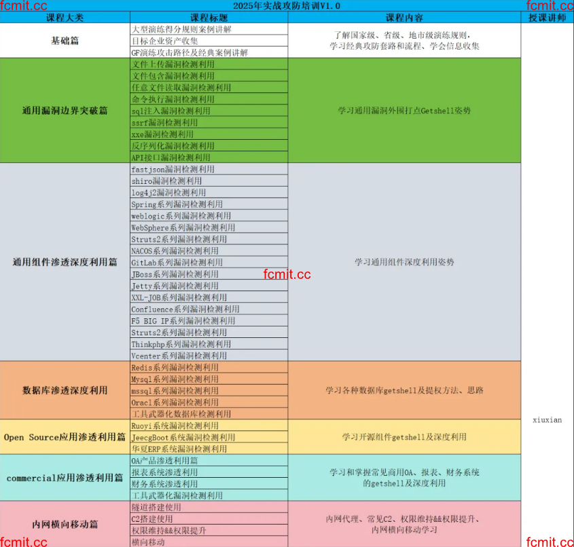Click the 课程大类 column header
574x547 pixels.
click(x=65, y=18)
